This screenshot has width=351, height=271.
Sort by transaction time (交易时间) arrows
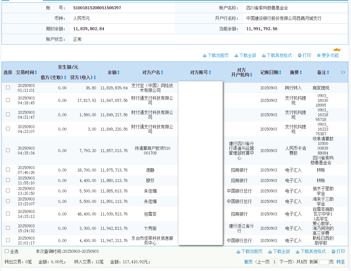36,72
